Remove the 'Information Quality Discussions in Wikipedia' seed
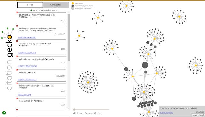 click(17, 12)
